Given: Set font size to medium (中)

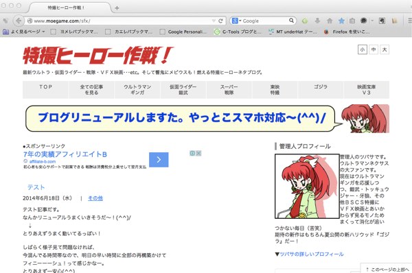Looking at the screenshot, I should point(374,49).
